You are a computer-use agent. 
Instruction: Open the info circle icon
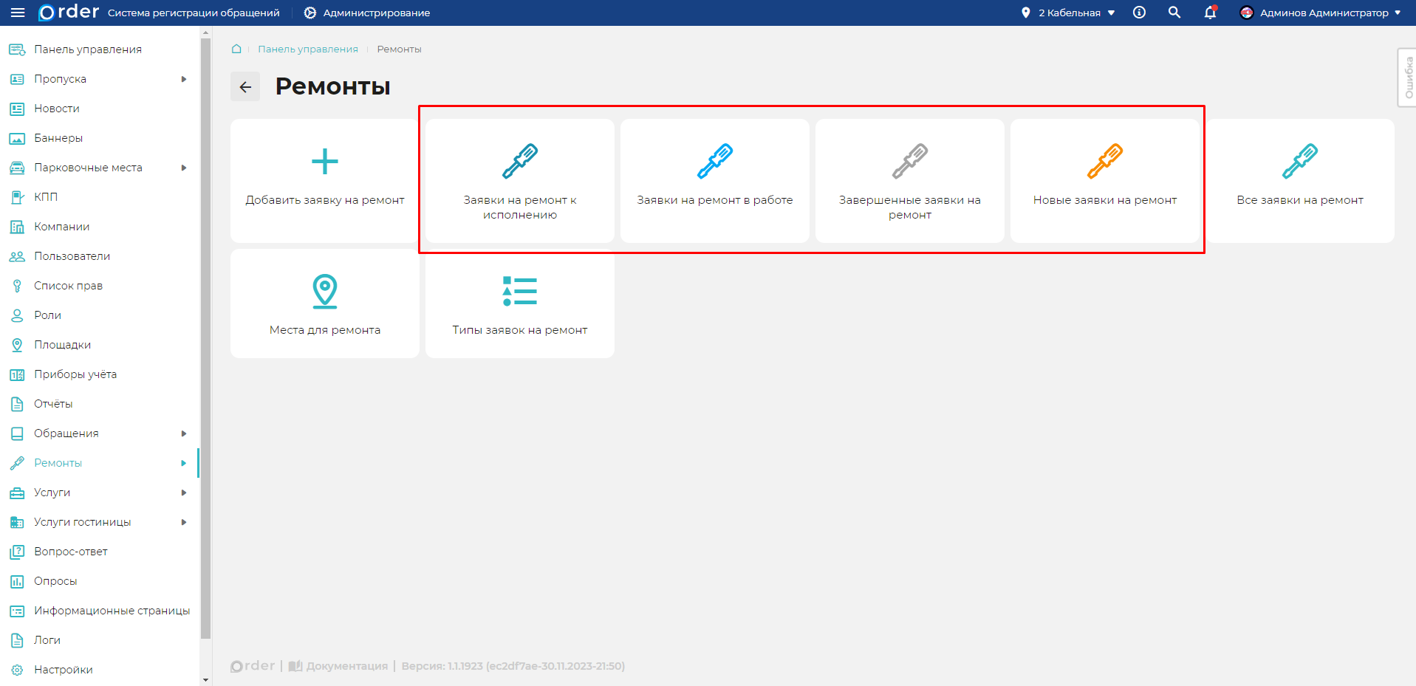pos(1139,13)
